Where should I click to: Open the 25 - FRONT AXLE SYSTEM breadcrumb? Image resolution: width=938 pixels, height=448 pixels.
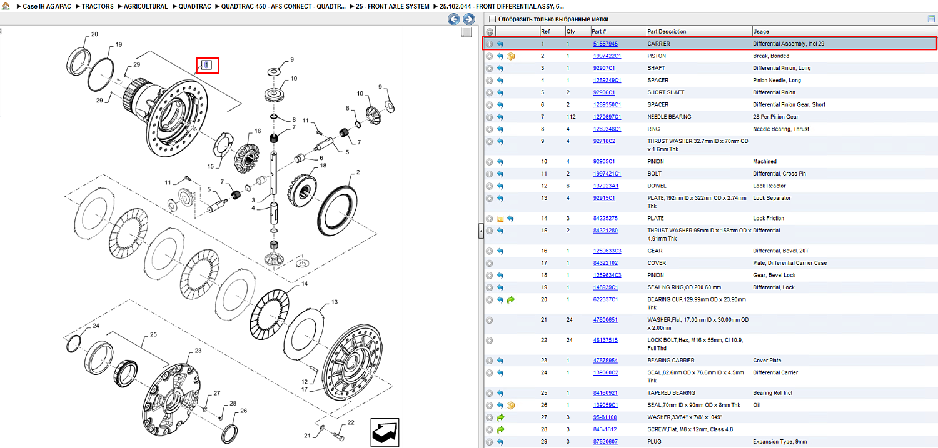click(393, 6)
